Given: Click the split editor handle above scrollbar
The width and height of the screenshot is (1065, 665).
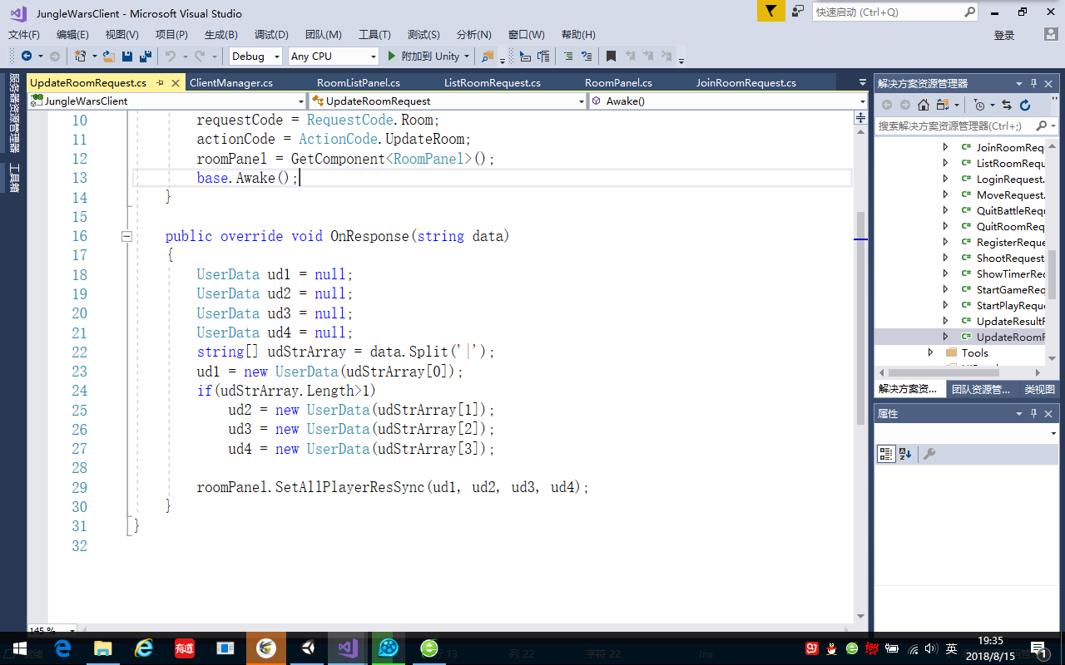Looking at the screenshot, I should 860,119.
